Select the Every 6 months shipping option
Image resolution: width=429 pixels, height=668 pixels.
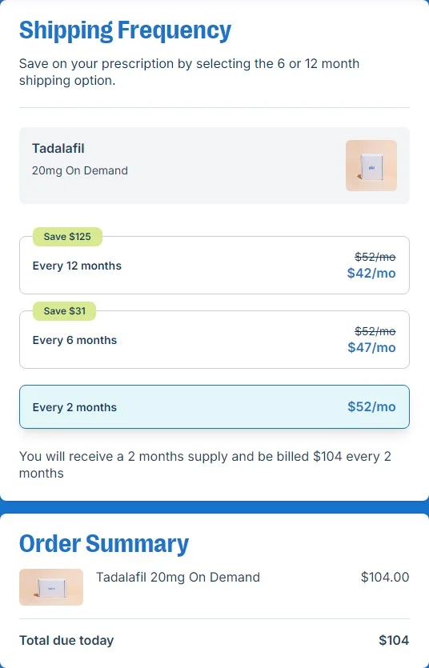coord(214,339)
